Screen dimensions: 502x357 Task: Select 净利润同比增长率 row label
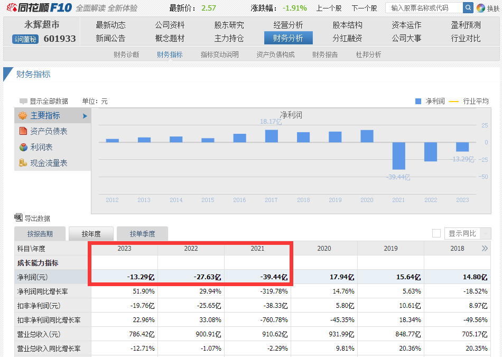click(x=42, y=291)
